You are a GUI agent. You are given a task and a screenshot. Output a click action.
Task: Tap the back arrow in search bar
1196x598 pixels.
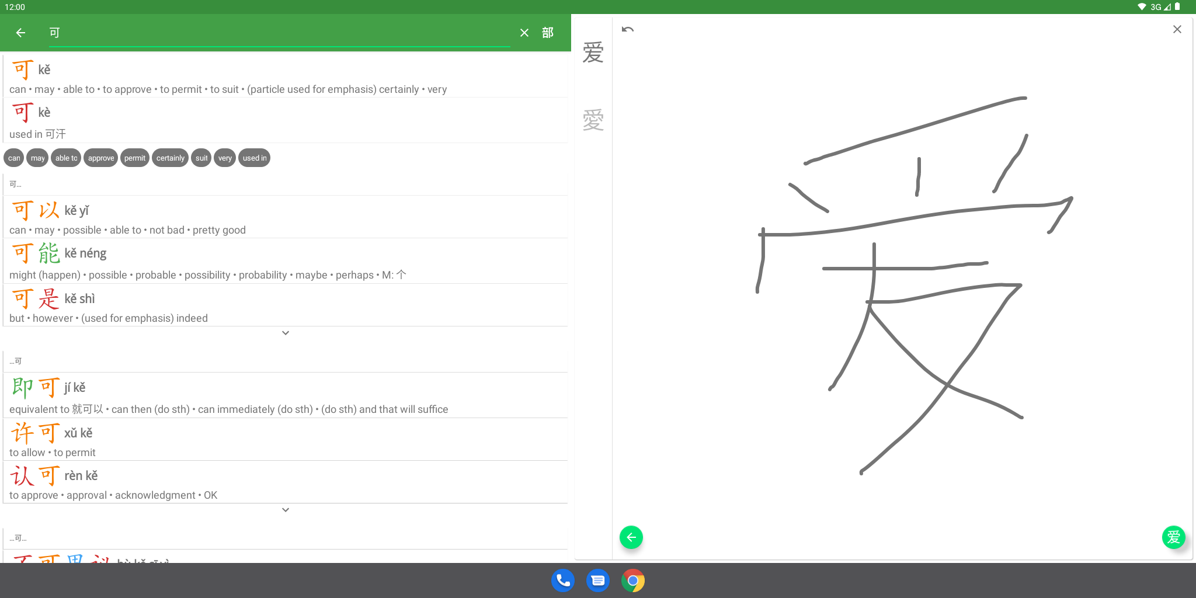pos(20,33)
